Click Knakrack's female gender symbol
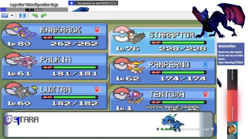 point(97,30)
